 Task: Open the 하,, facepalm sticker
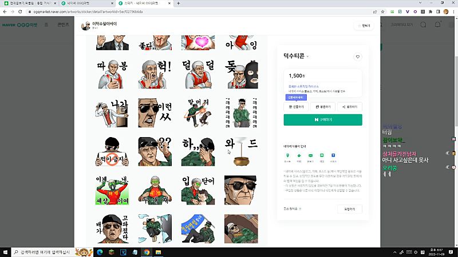[x=198, y=151]
